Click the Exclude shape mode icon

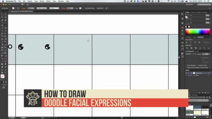[x=199, y=42]
